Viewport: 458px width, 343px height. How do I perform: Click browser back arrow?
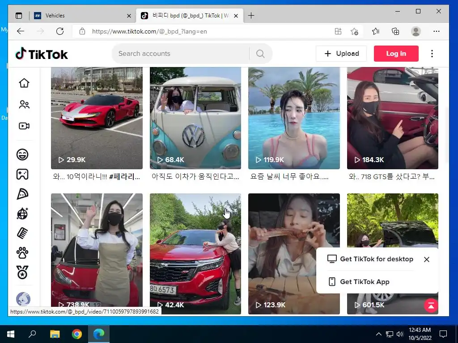tap(21, 31)
